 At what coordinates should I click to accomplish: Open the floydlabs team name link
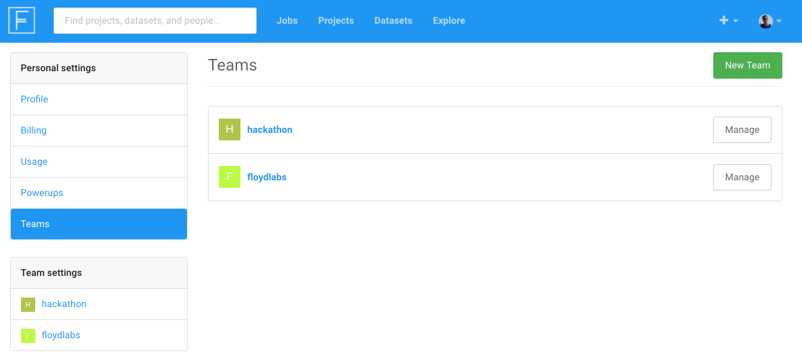click(266, 177)
